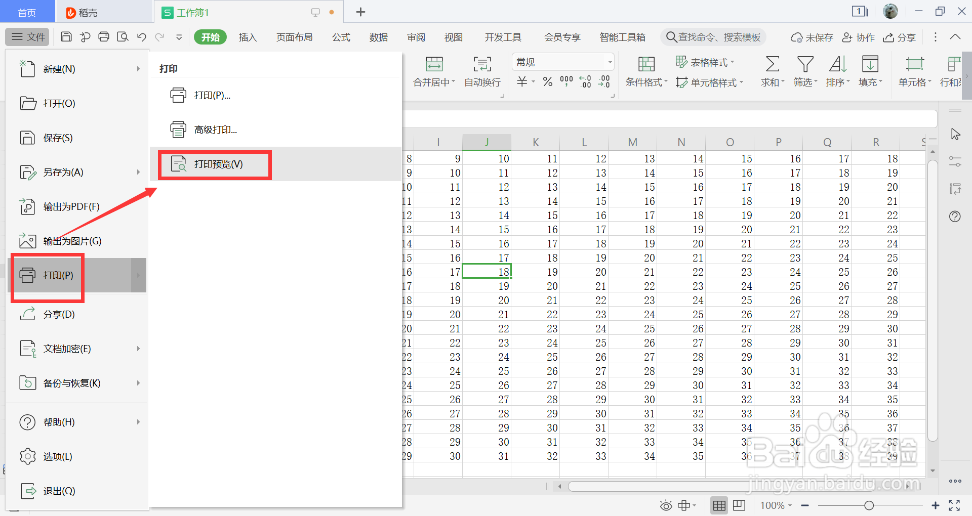Image resolution: width=972 pixels, height=516 pixels.
Task: Collapse the ribbon with the chevron
Action: 955,37
